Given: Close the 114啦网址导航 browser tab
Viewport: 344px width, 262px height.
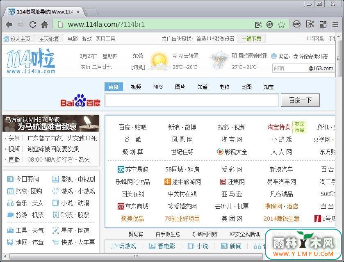Looking at the screenshot, I should point(78,12).
